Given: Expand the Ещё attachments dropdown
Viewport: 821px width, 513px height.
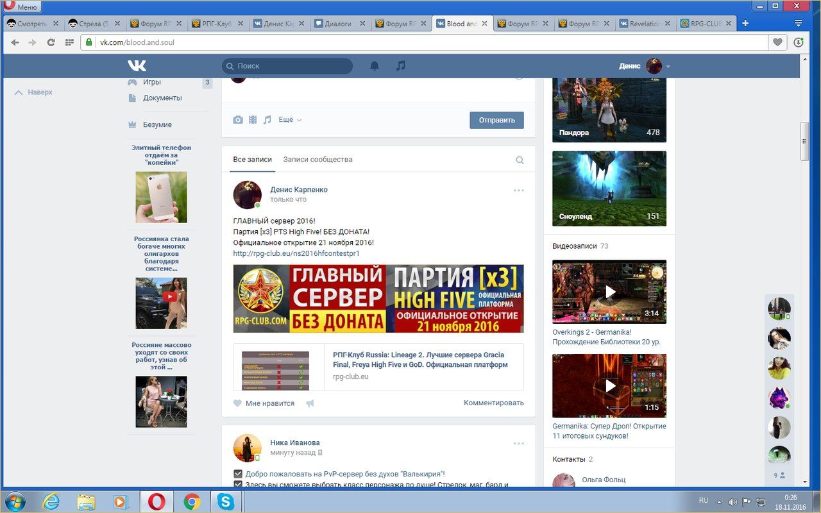Looking at the screenshot, I should pyautogui.click(x=289, y=120).
